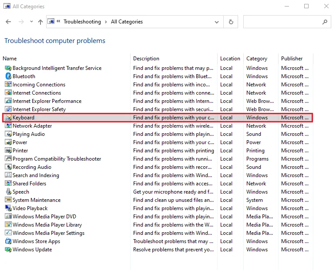336x270 pixels.
Task: Launch the Keyboard troubleshooter
Action: point(24,118)
